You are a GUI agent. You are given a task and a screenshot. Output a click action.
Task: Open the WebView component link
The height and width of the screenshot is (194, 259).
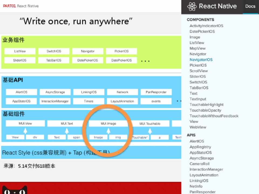198,127
